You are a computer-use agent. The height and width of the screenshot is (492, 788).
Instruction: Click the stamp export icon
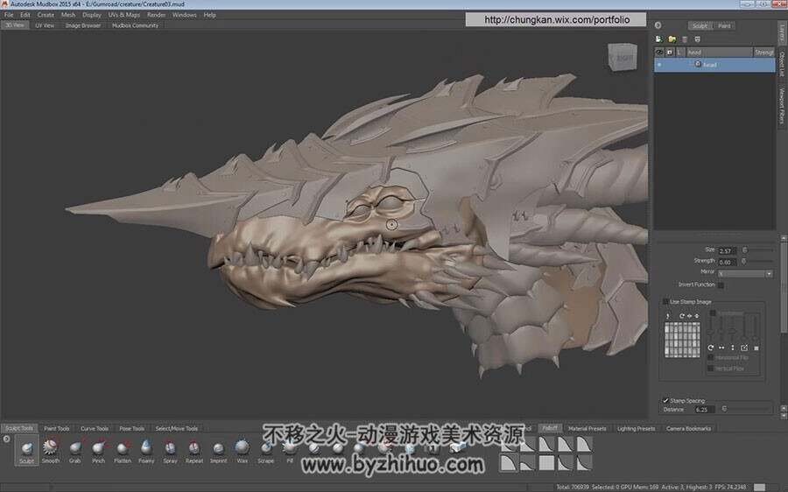(x=744, y=348)
